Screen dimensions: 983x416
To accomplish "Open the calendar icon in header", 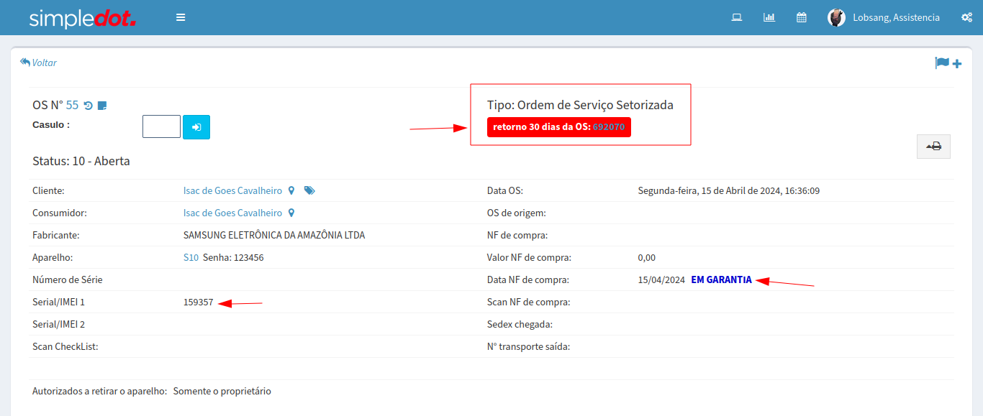I will [801, 17].
